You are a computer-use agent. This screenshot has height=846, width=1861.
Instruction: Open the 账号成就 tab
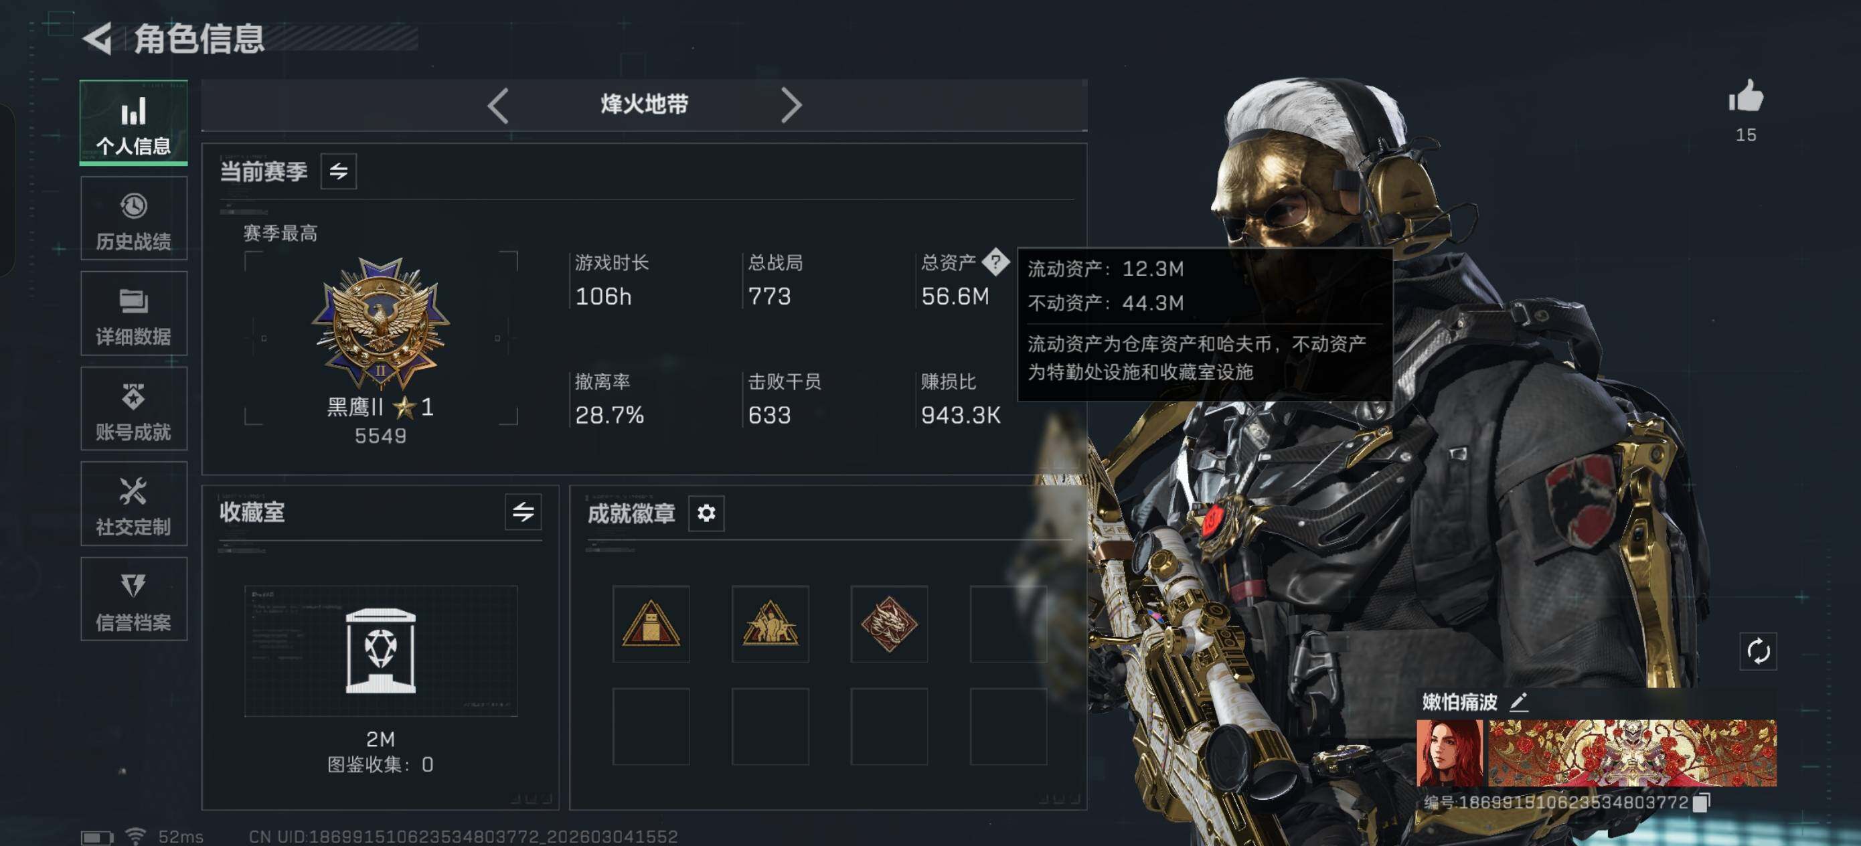[134, 409]
